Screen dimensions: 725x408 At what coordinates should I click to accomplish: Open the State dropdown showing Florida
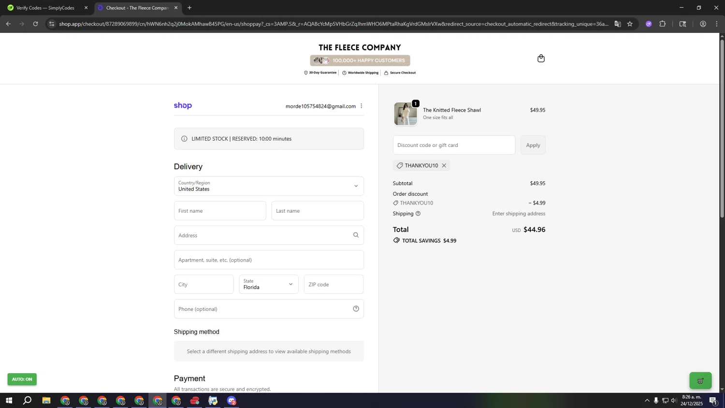(x=269, y=284)
